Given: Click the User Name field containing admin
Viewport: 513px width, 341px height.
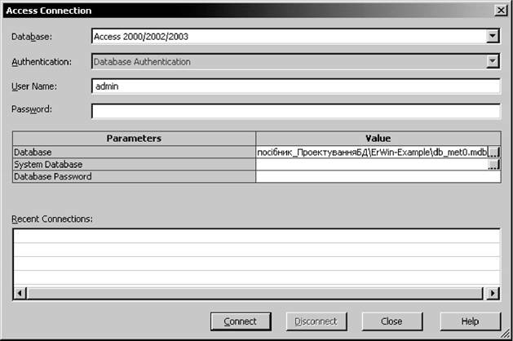Looking at the screenshot, I should point(294,86).
